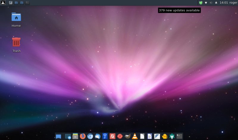Click the 379 new updates tooltip

179,10
